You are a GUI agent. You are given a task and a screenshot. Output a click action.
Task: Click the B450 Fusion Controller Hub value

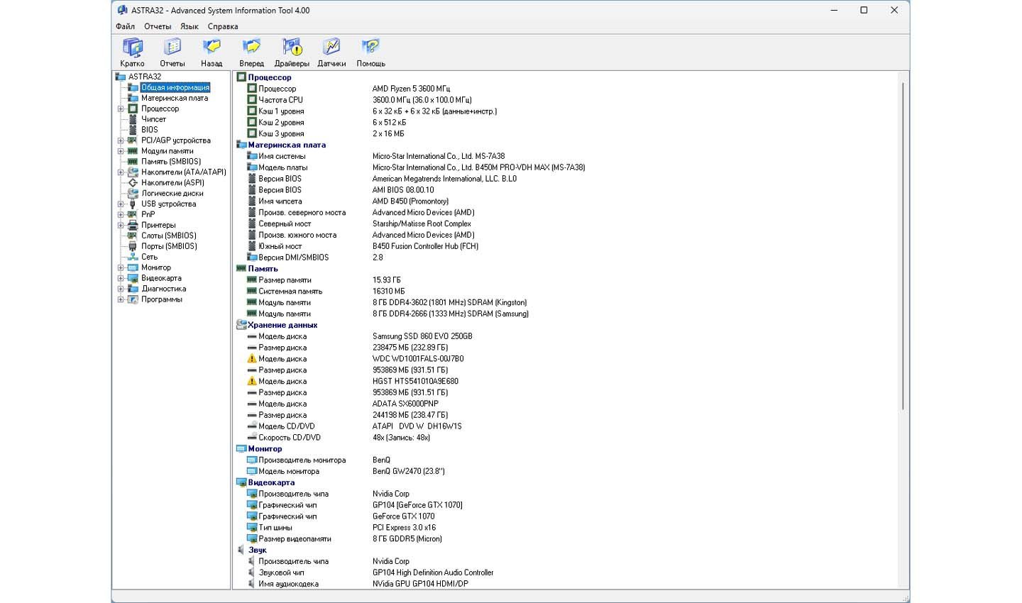pos(425,246)
